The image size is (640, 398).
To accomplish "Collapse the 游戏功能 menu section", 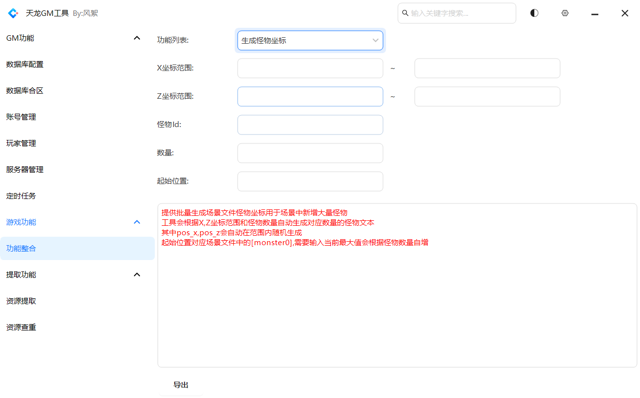I will coord(137,222).
